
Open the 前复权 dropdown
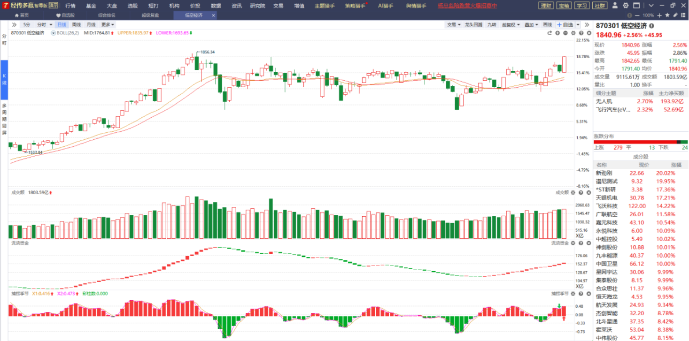pyautogui.click(x=511, y=24)
